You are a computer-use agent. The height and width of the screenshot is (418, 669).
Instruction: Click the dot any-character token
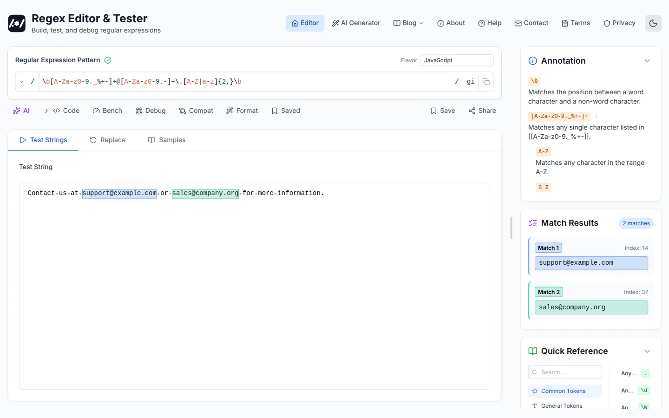tap(645, 373)
